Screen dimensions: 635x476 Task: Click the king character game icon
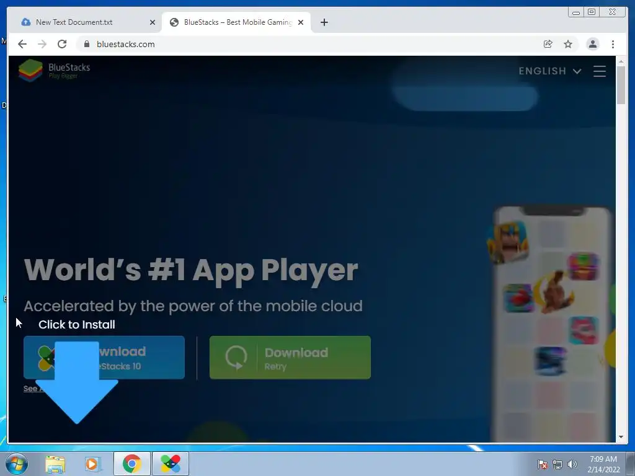[x=508, y=242]
